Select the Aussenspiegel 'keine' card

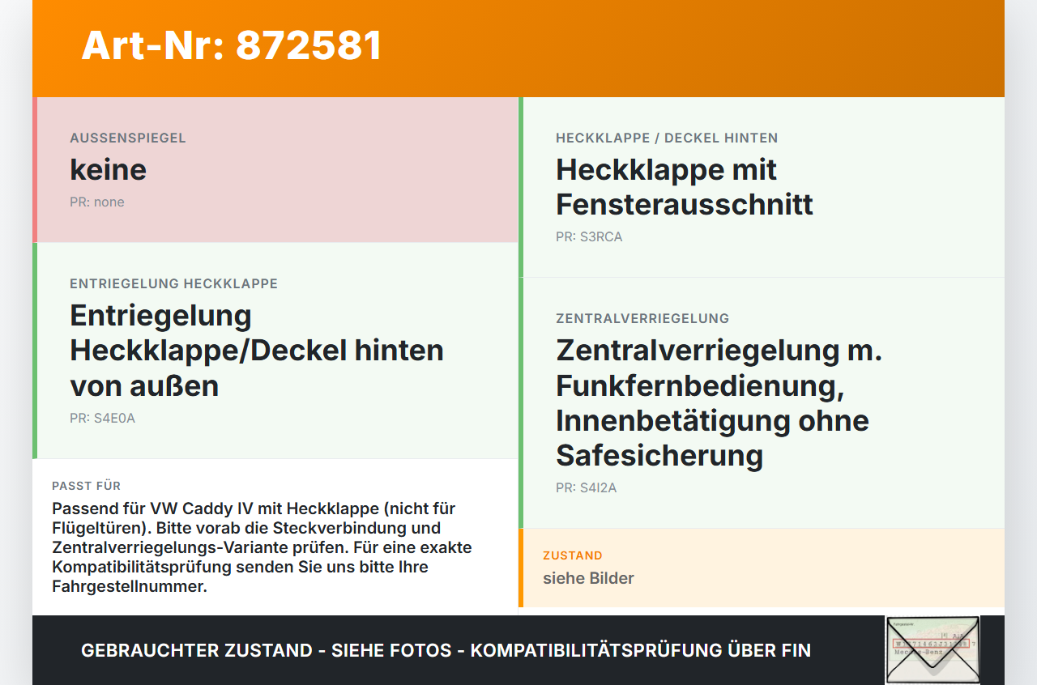[x=275, y=170]
